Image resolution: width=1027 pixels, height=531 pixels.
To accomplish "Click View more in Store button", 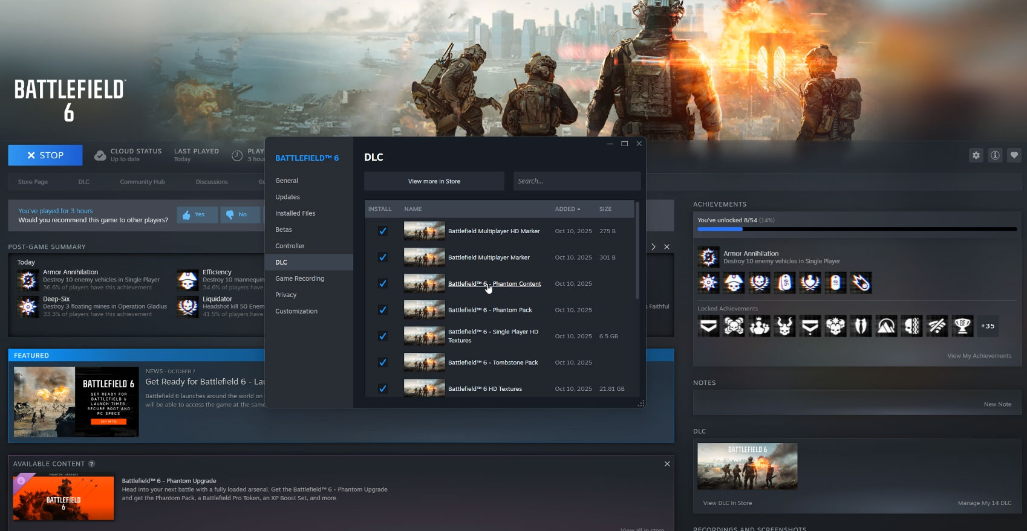I will pyautogui.click(x=434, y=181).
